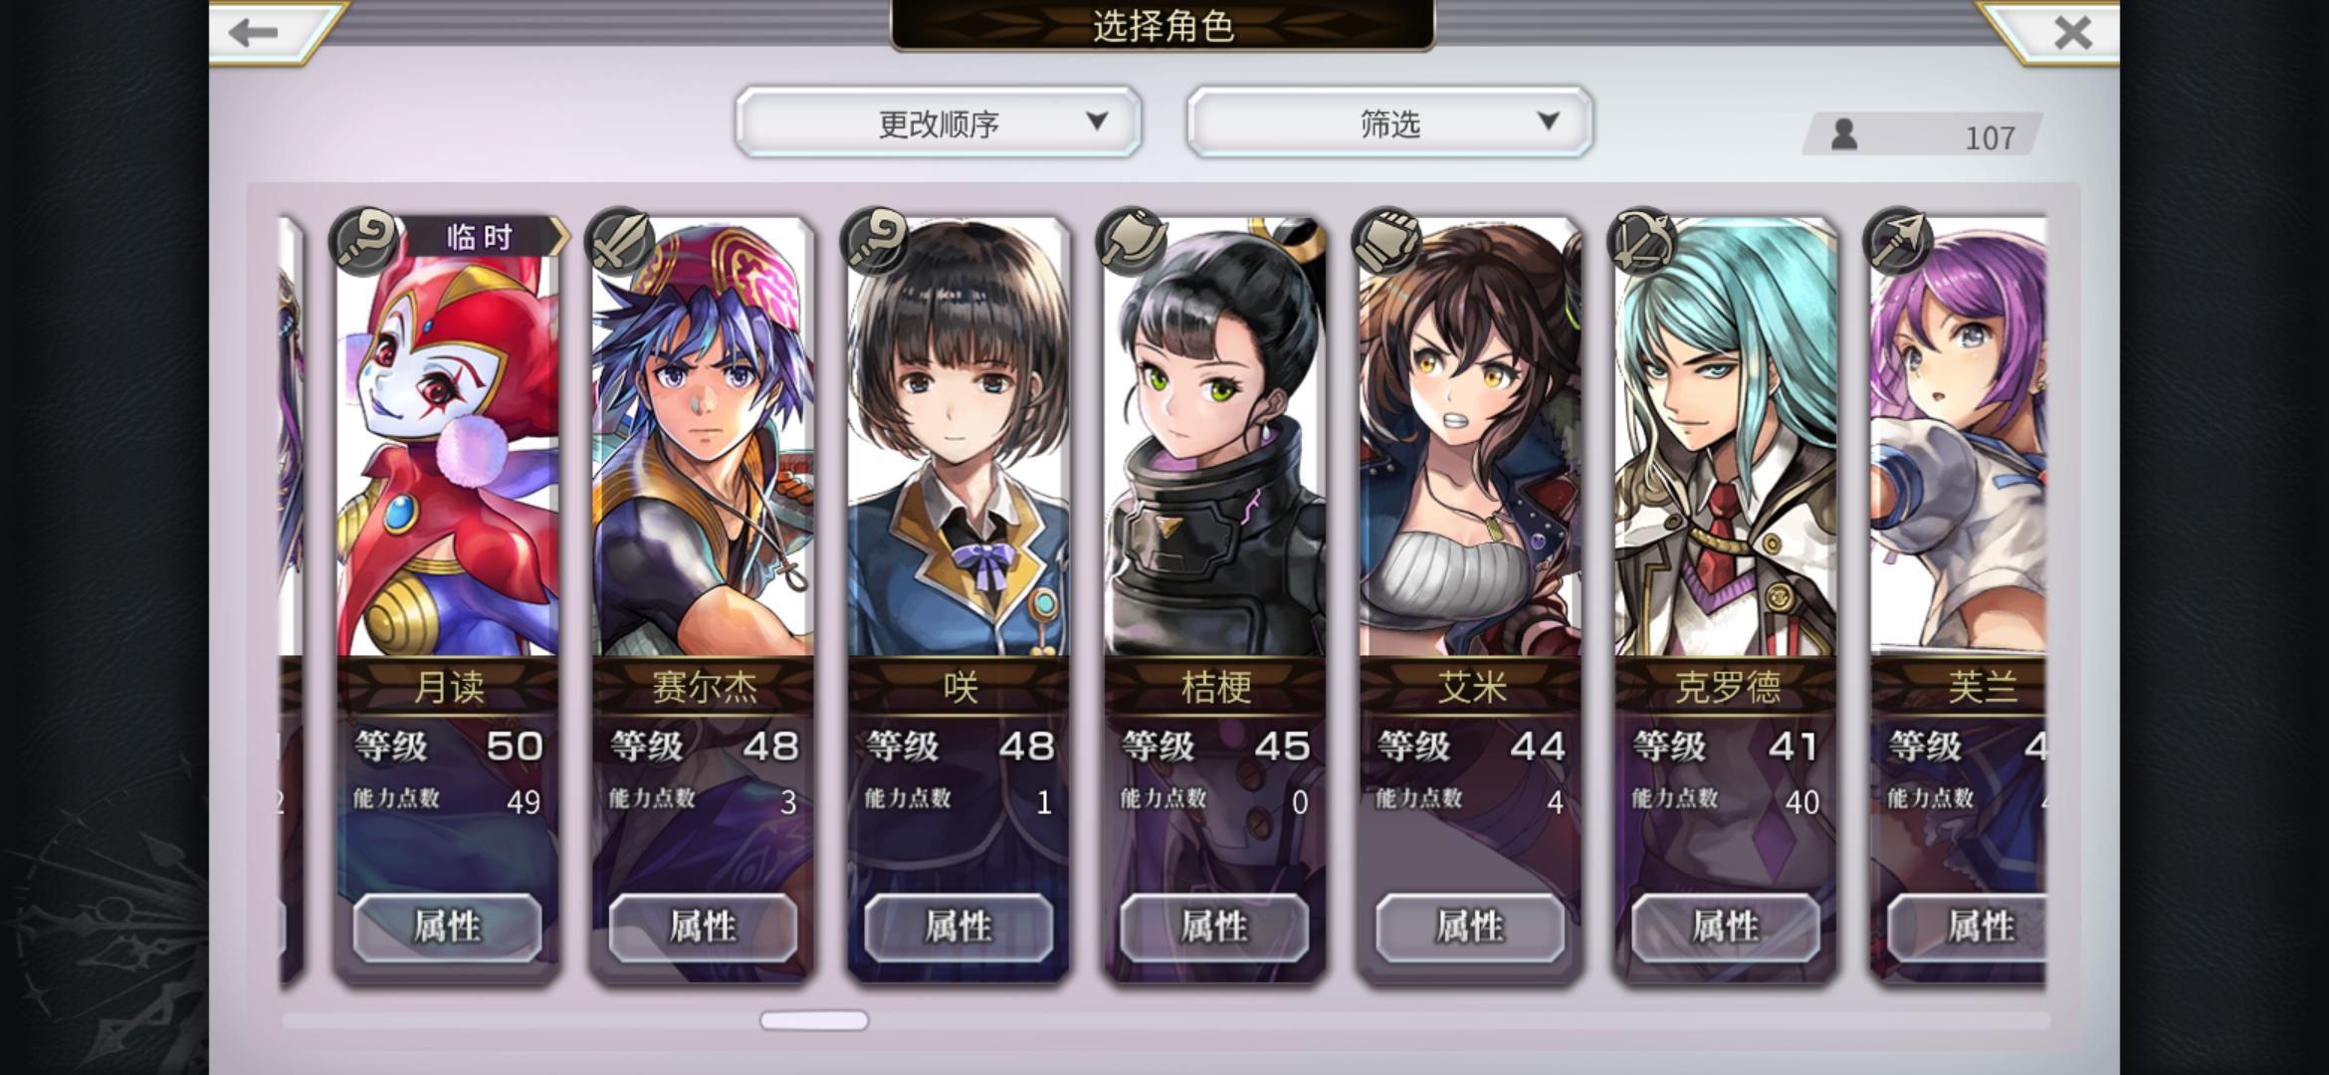2329x1075 pixels.
Task: Click the staff weapon icon on 咲's card
Action: click(x=876, y=241)
